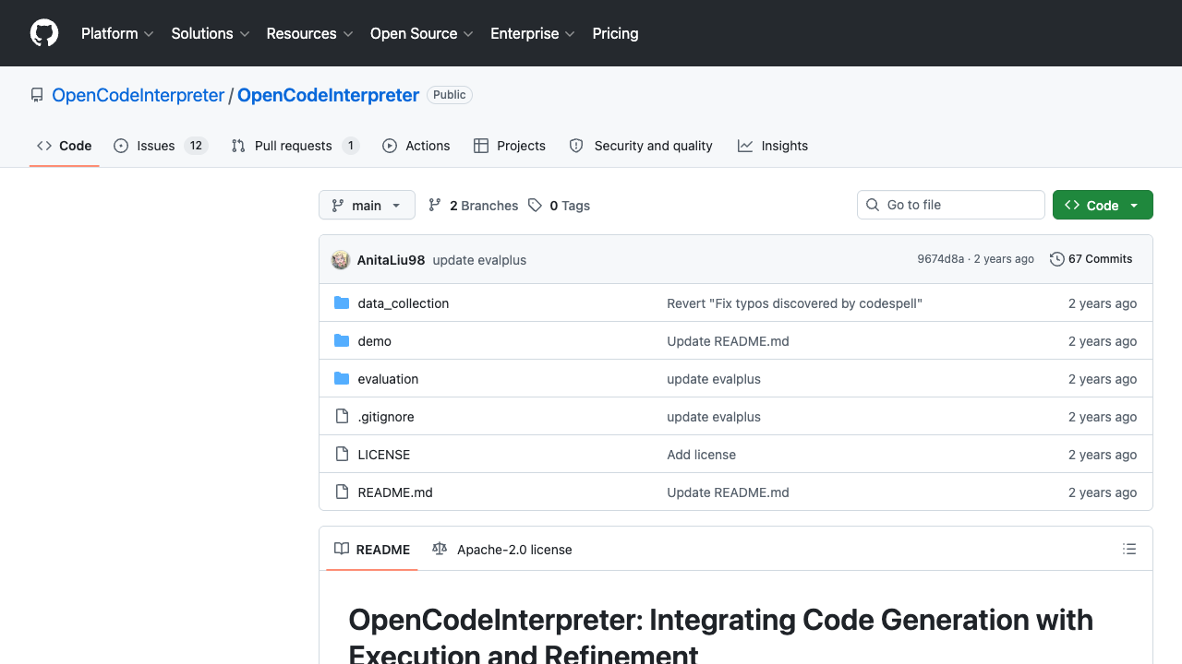The height and width of the screenshot is (664, 1182).
Task: Open the Platform dropdown menu
Action: coord(116,33)
